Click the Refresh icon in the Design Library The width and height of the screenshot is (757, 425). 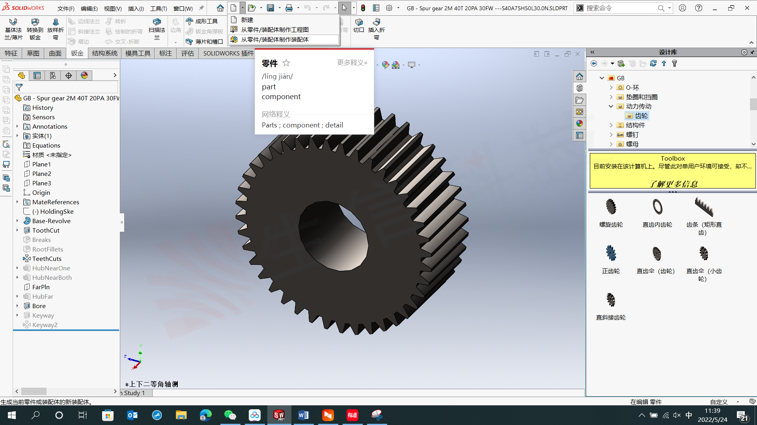click(653, 63)
